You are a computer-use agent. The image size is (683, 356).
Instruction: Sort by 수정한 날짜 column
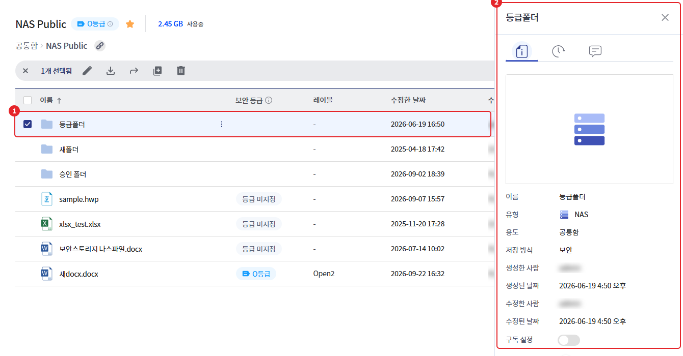[408, 100]
